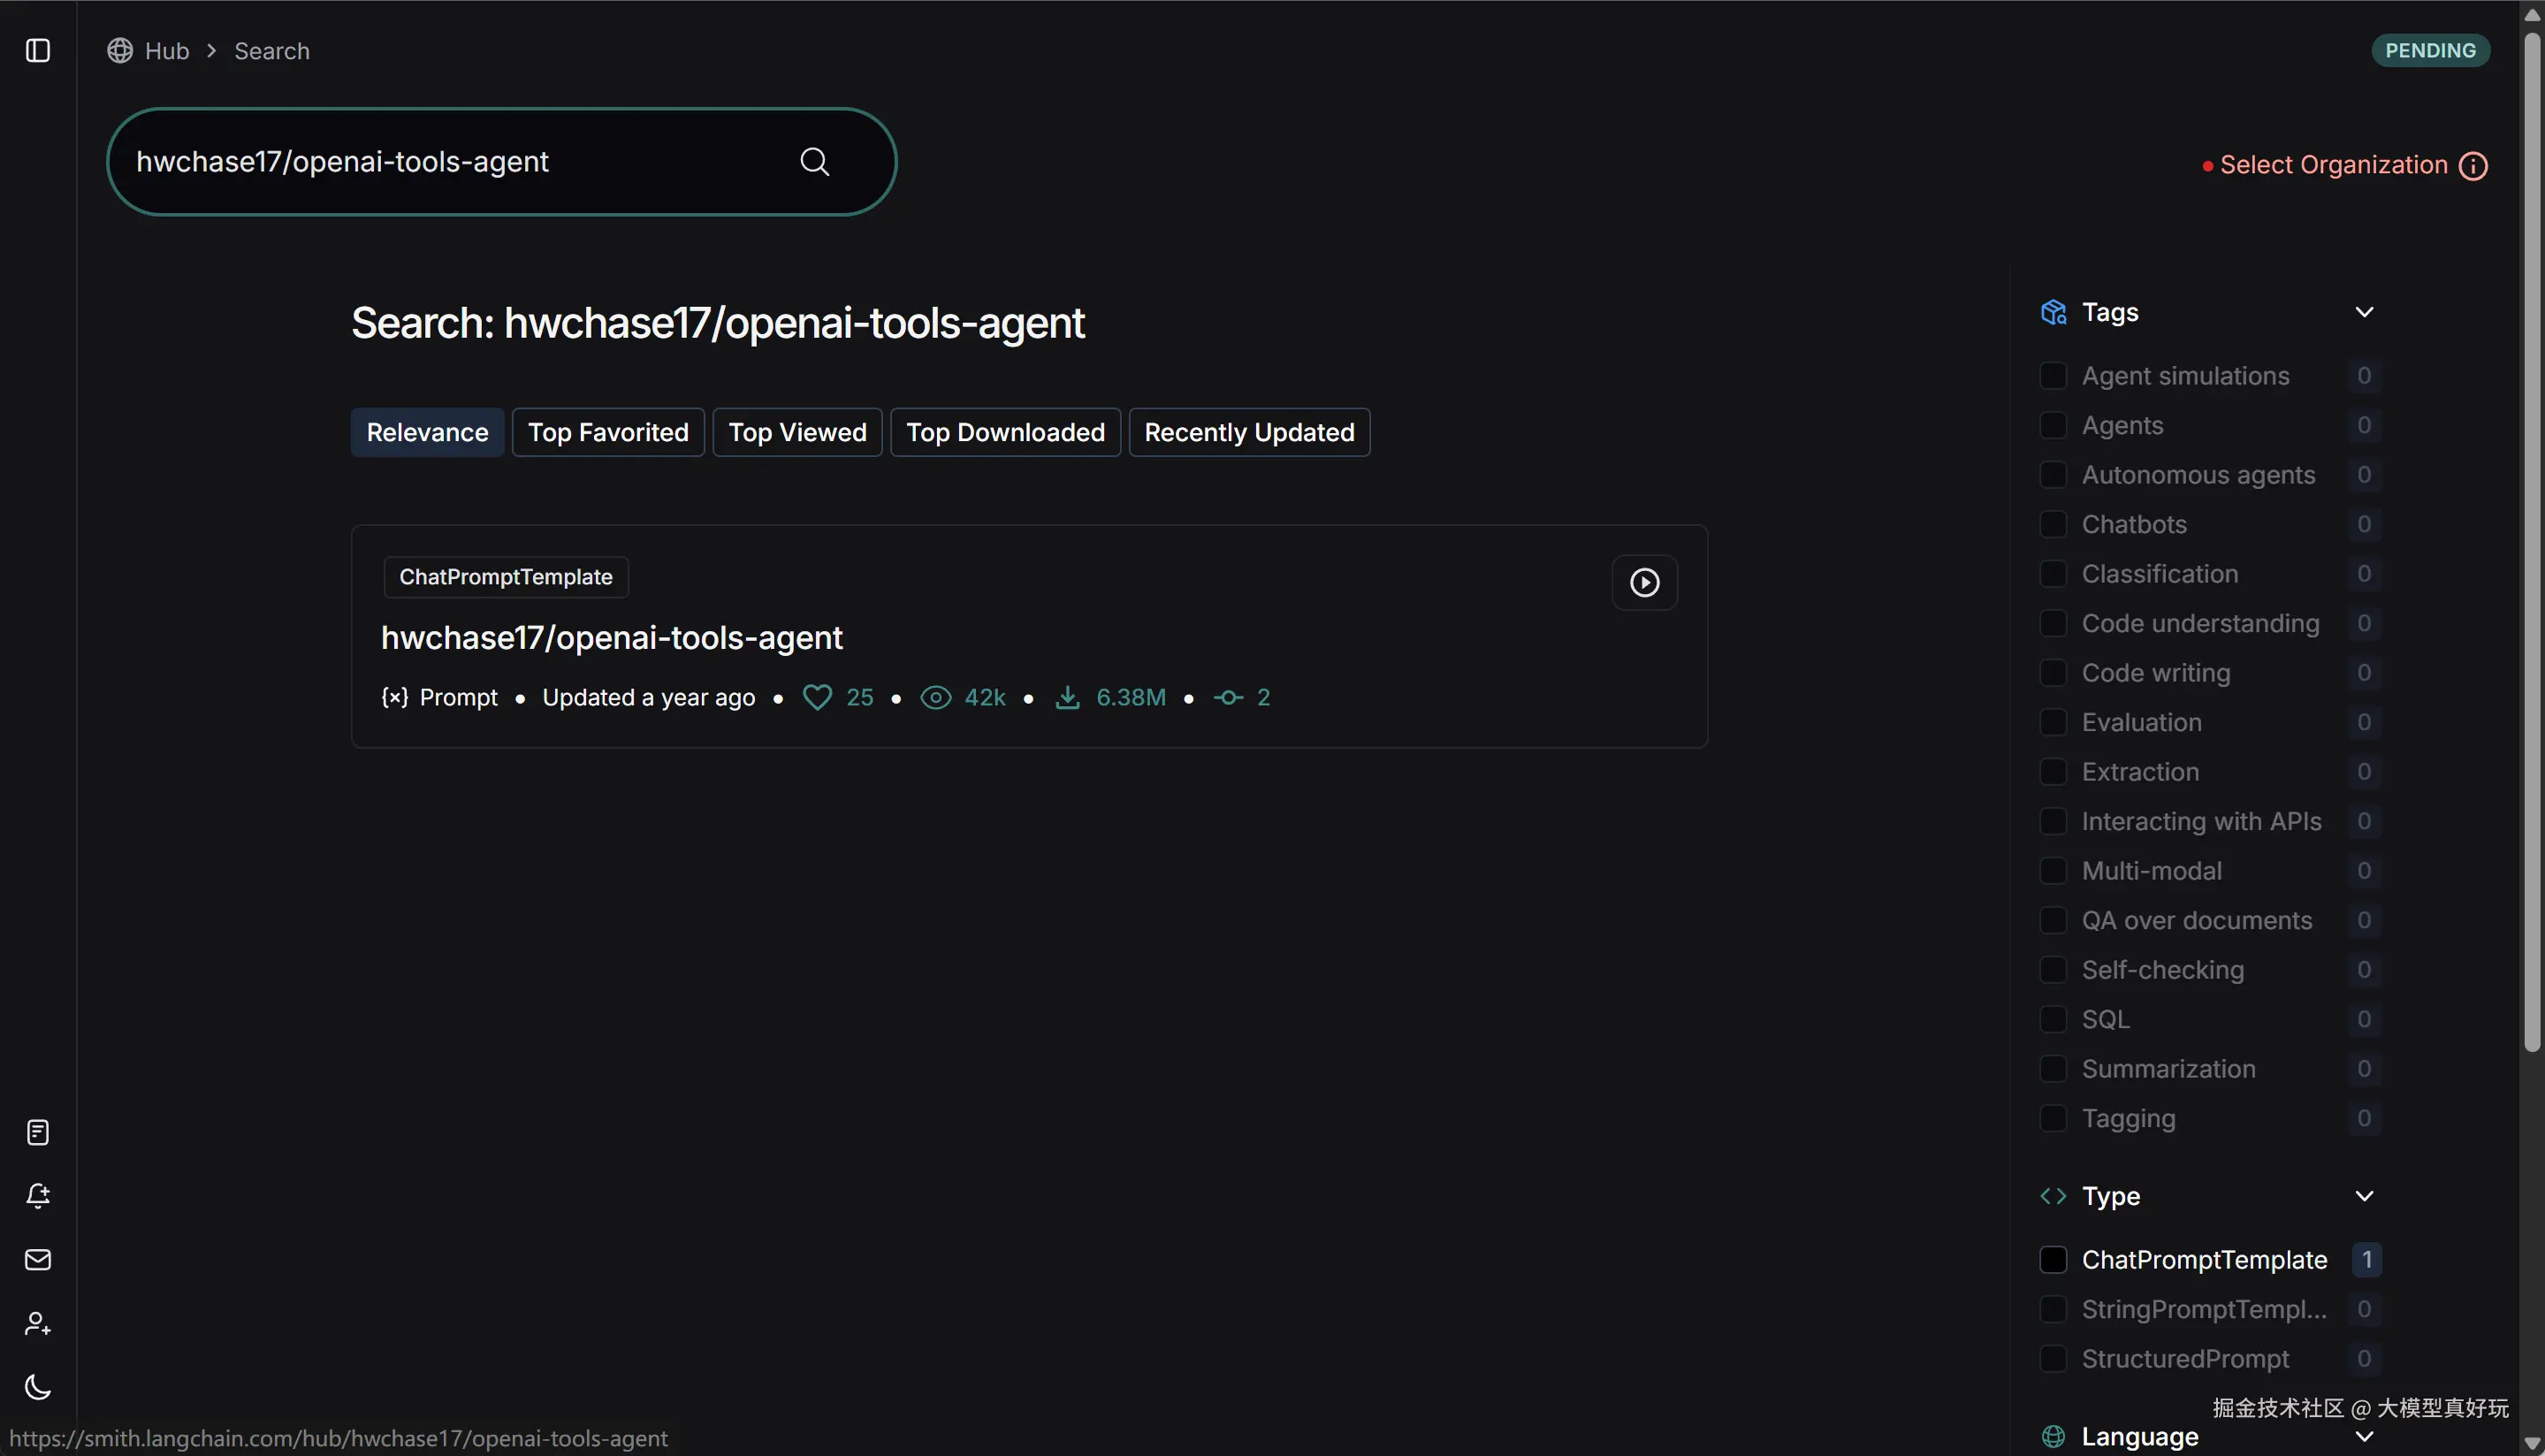The width and height of the screenshot is (2545, 1456).
Task: Click into the hub search field
Action: 450,162
